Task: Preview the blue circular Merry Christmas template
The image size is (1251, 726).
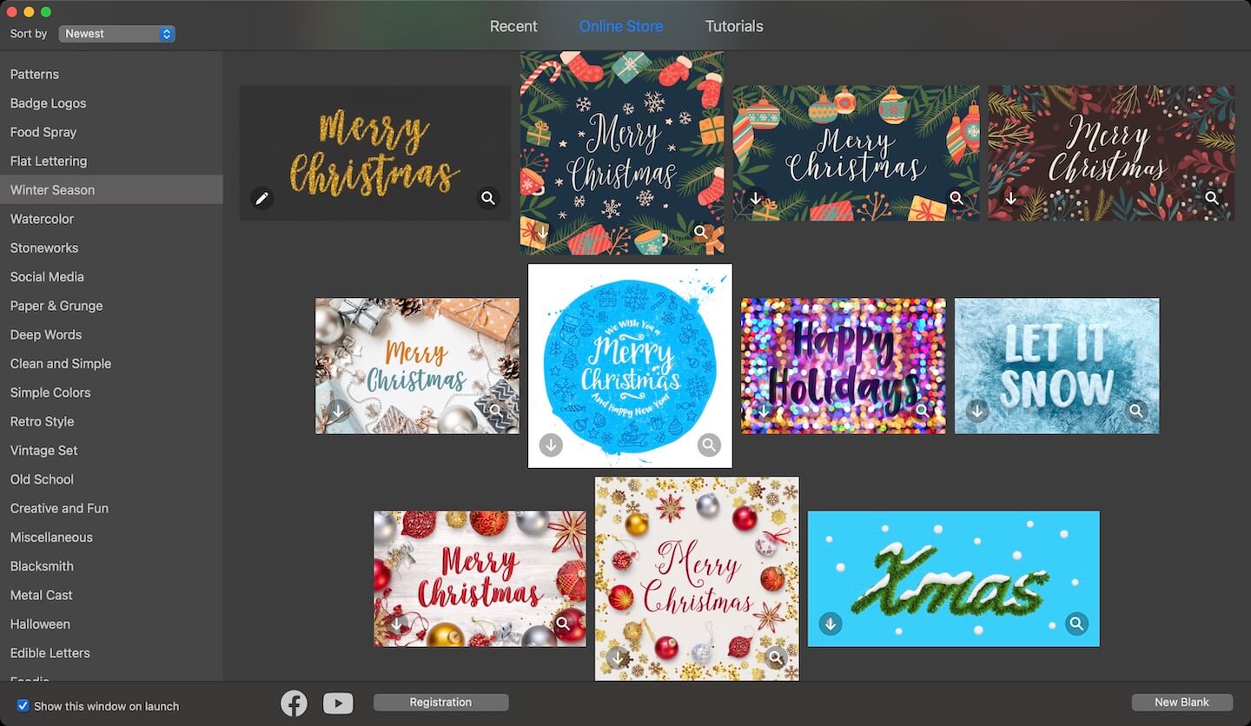Action: coord(708,445)
